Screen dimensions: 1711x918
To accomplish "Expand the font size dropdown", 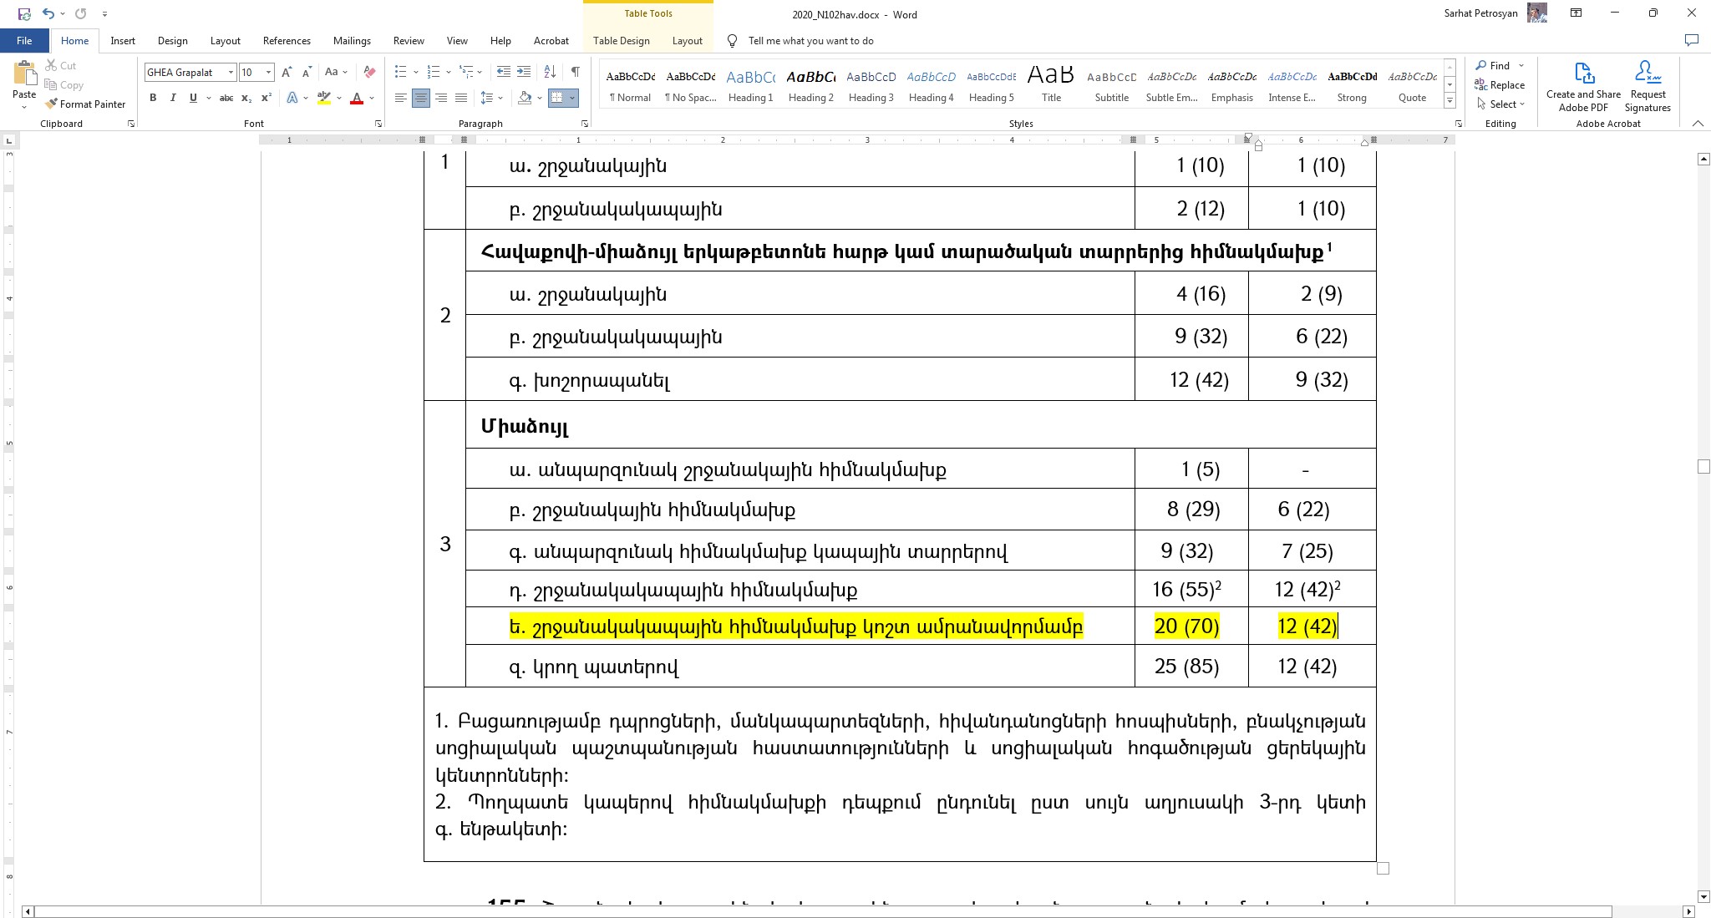I will (x=268, y=73).
